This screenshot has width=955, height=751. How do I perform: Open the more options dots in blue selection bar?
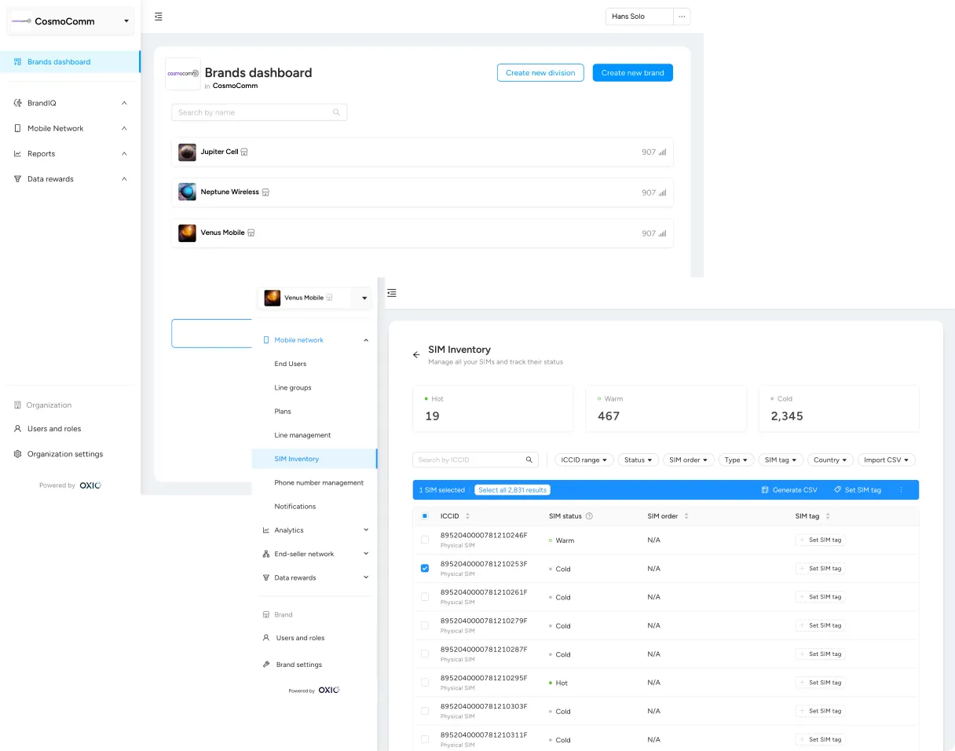(901, 490)
